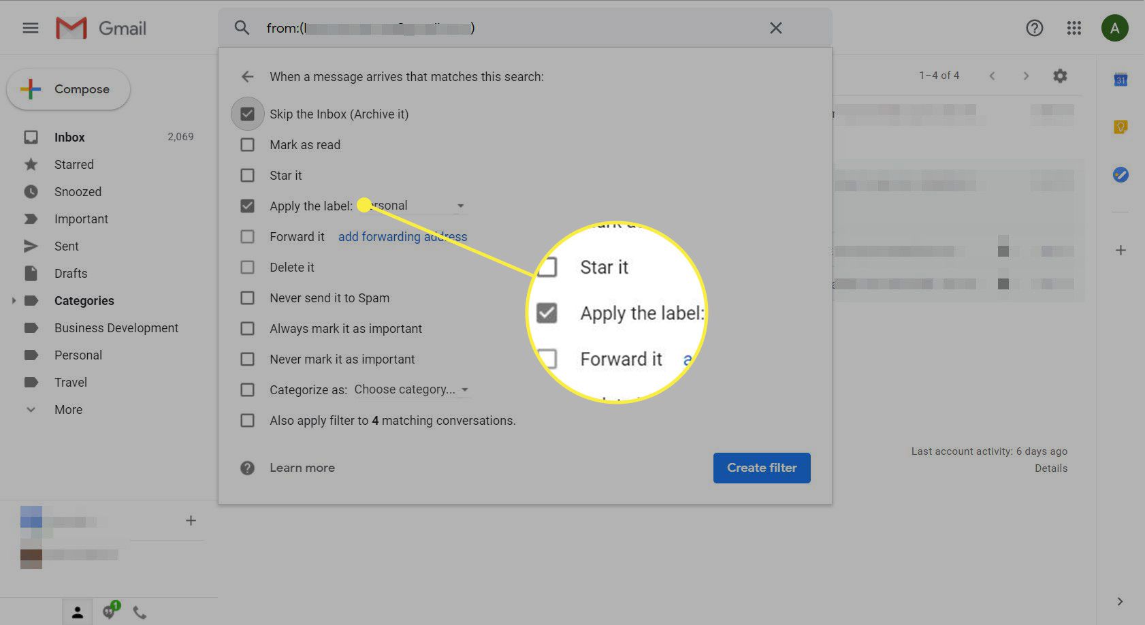Image resolution: width=1145 pixels, height=625 pixels.
Task: Go to the newer page arrow
Action: tap(992, 76)
